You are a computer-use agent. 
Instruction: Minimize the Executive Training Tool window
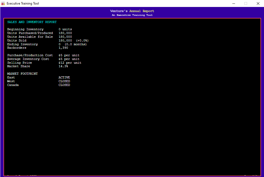coord(233,3)
